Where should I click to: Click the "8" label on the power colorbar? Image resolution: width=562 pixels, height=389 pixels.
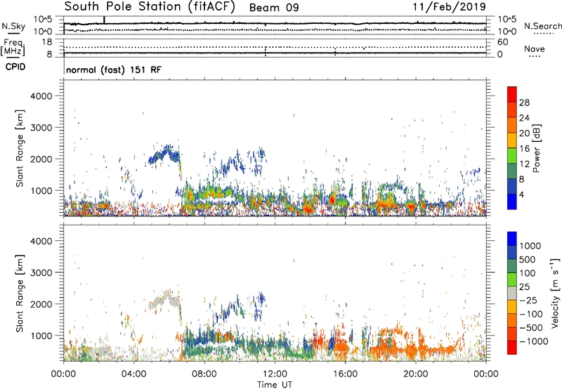point(521,180)
